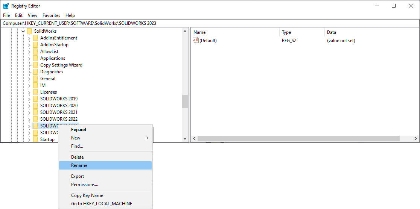Collapse the SolidWorks parent key
The width and height of the screenshot is (420, 209).
[23, 31]
